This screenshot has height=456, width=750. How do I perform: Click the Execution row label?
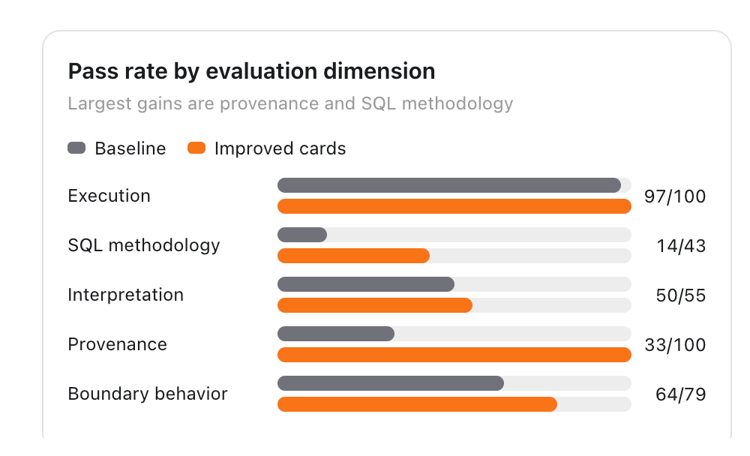tap(109, 196)
